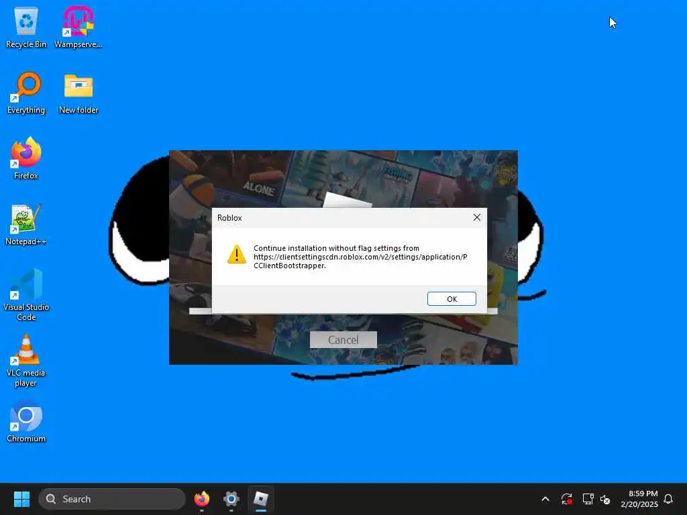Select the Wampserver desktop shortcut
The width and height of the screenshot is (687, 515).
tap(78, 27)
